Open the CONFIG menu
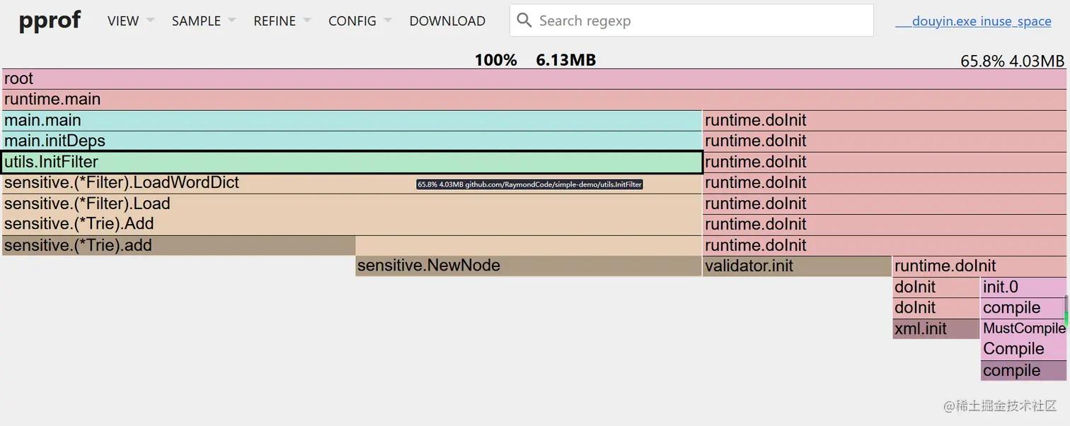 tap(359, 21)
